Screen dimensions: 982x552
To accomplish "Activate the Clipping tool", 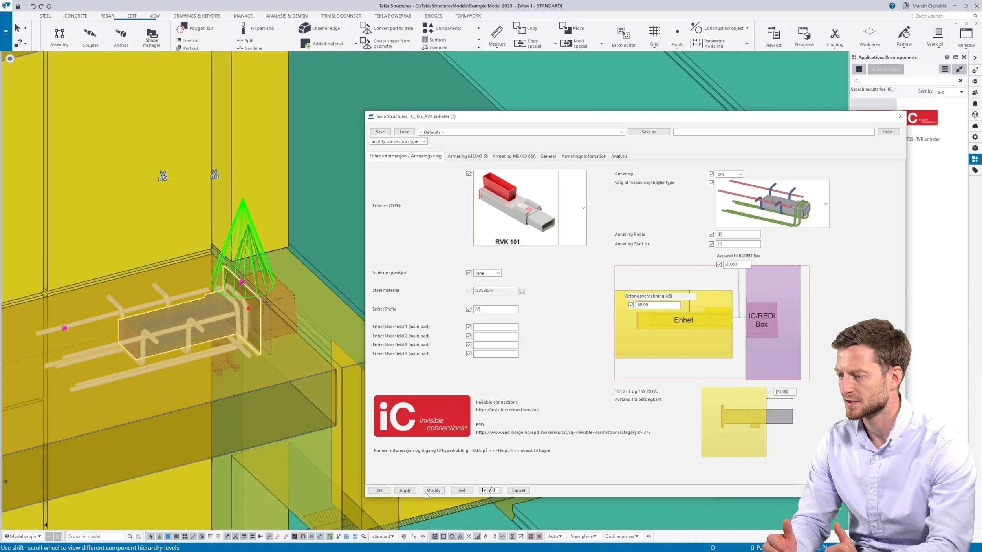I will tap(835, 36).
